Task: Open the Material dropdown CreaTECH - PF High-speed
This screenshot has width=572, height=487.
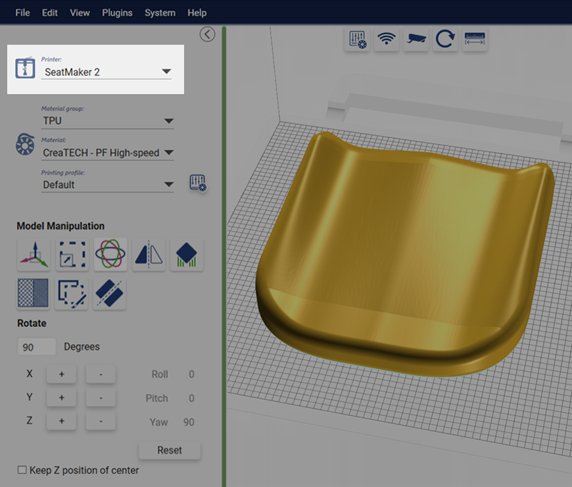Action: point(108,153)
